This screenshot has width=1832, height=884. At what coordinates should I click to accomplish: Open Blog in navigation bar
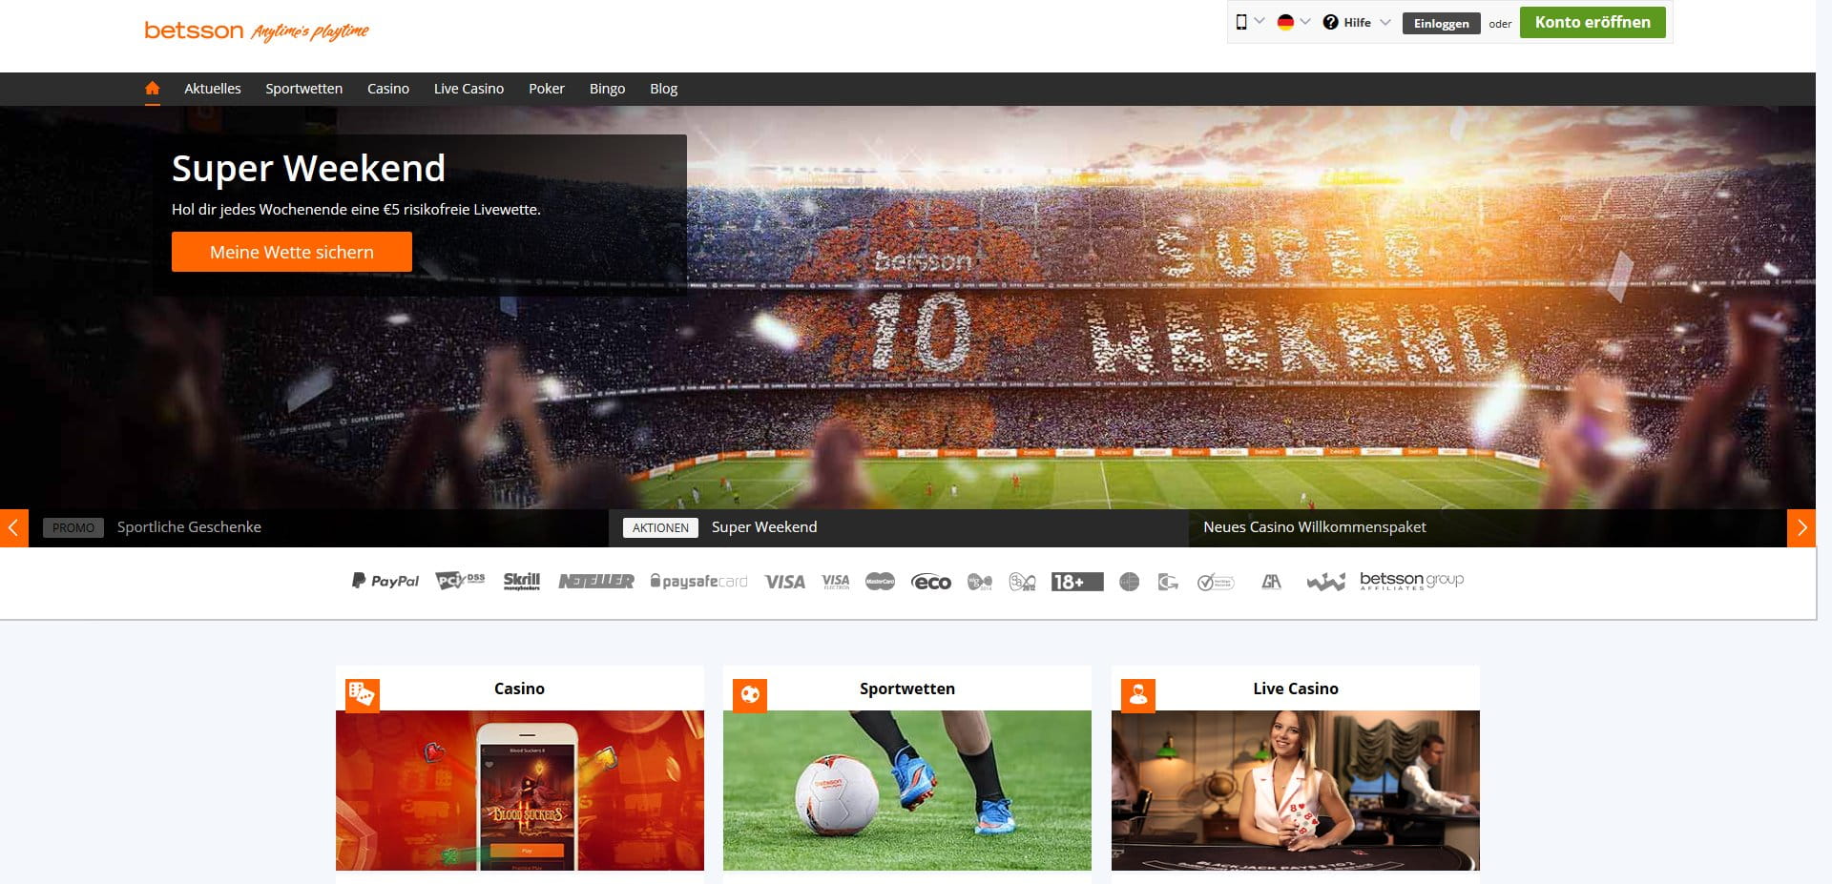pyautogui.click(x=663, y=89)
